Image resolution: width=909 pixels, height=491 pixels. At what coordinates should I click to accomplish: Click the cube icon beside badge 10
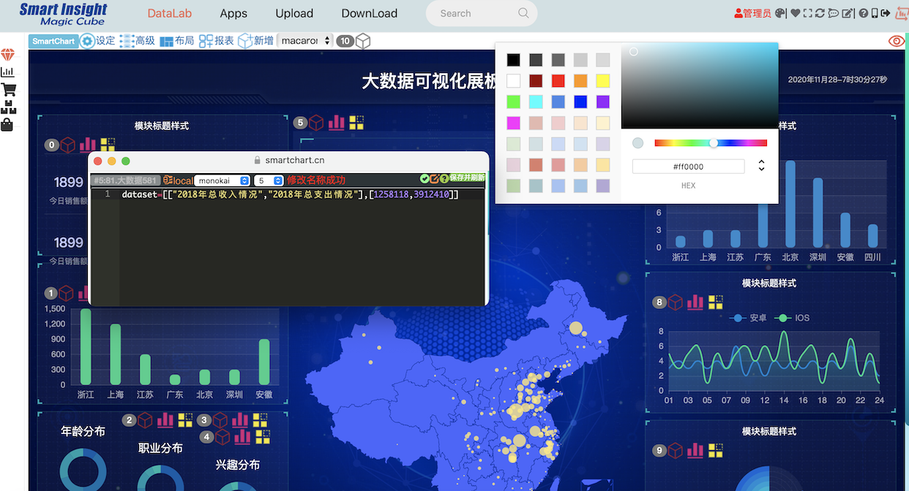pos(363,41)
